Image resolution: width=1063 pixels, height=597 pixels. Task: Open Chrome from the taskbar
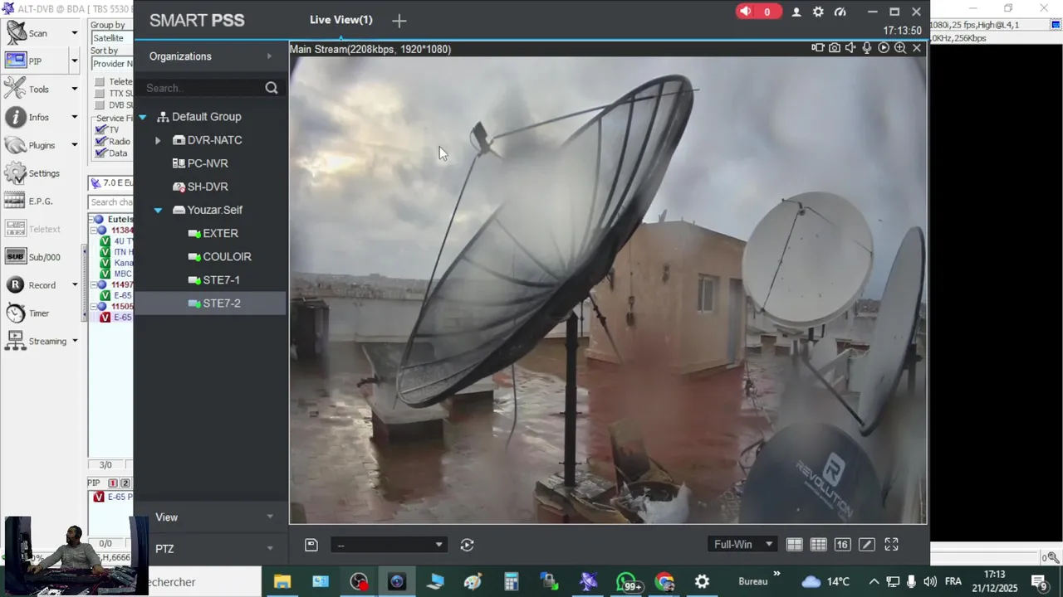(x=664, y=582)
